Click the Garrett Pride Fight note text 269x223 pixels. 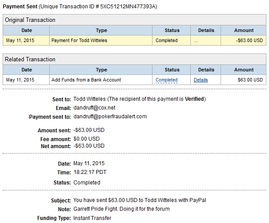(121, 209)
